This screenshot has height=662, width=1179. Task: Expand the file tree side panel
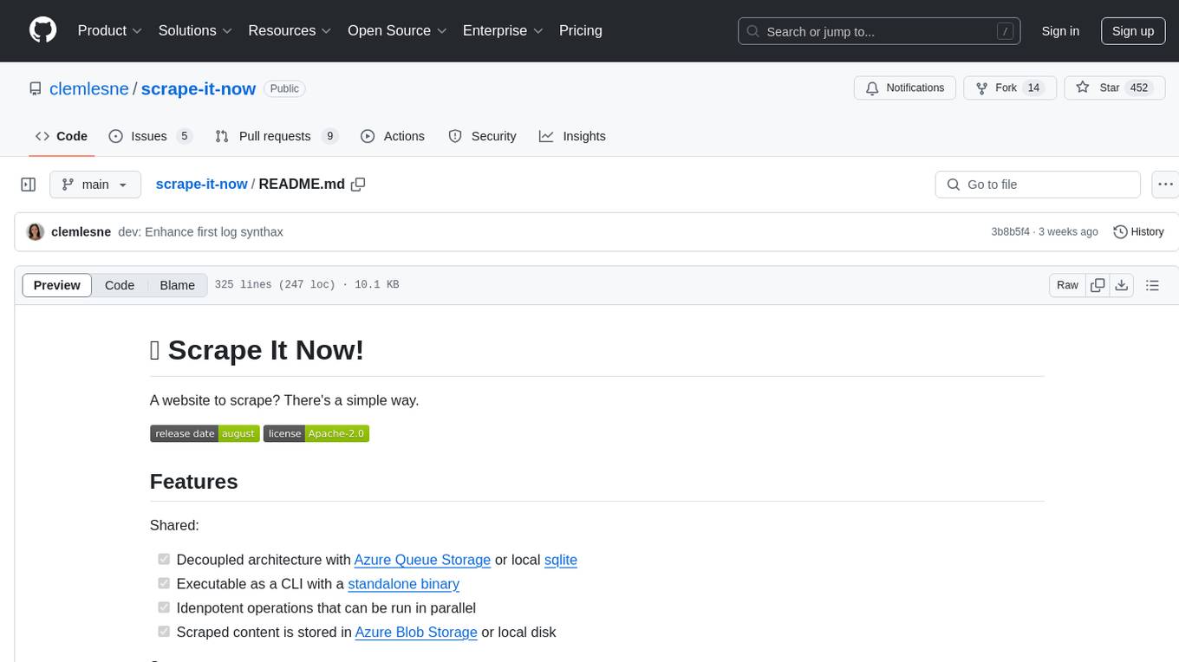point(29,185)
